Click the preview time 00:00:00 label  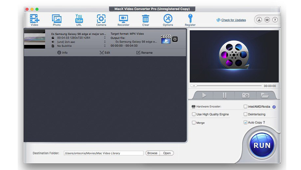[x=270, y=86]
